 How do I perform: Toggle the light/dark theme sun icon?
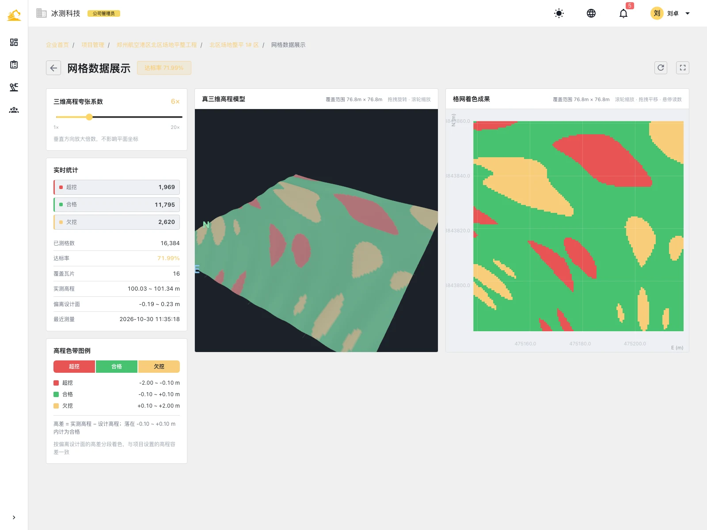pyautogui.click(x=559, y=13)
